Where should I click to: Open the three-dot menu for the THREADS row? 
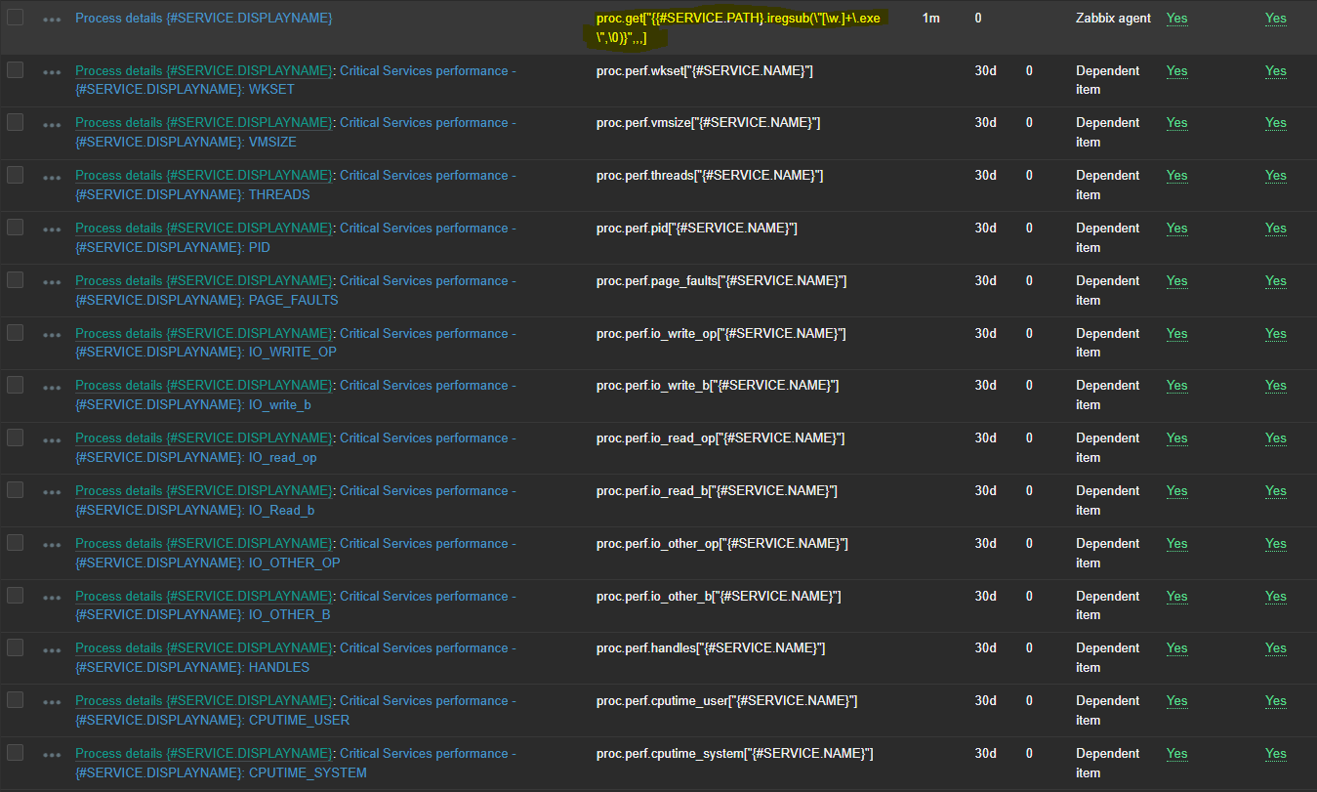click(x=52, y=177)
